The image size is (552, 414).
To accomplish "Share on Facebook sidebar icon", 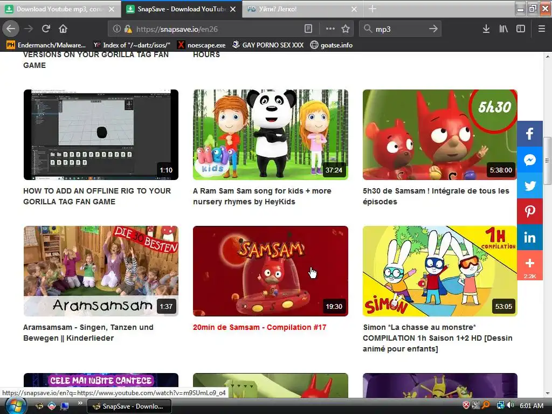I will click(x=530, y=134).
